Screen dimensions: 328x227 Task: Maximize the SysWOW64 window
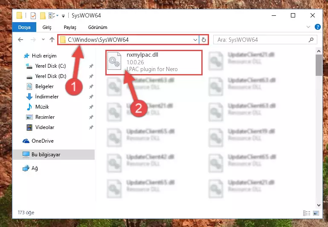point(293,15)
